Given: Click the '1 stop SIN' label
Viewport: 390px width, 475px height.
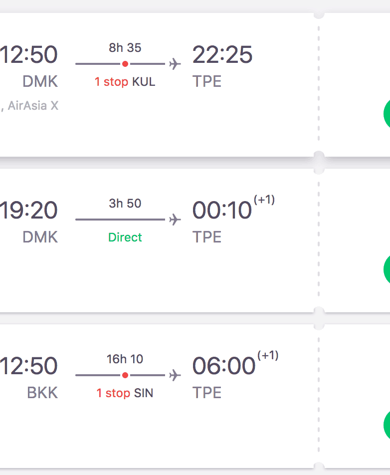Looking at the screenshot, I should coord(125,393).
